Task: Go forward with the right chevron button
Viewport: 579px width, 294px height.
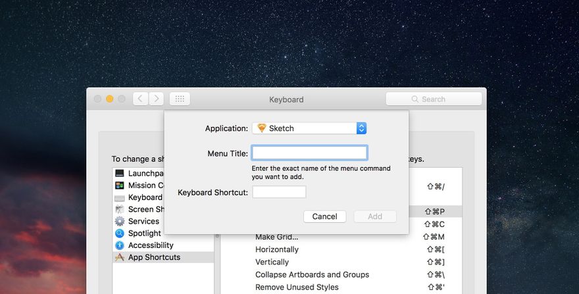Action: [156, 99]
